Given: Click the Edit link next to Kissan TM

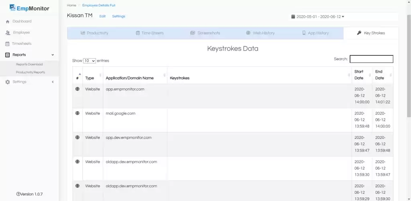Looking at the screenshot, I should pos(102,16).
